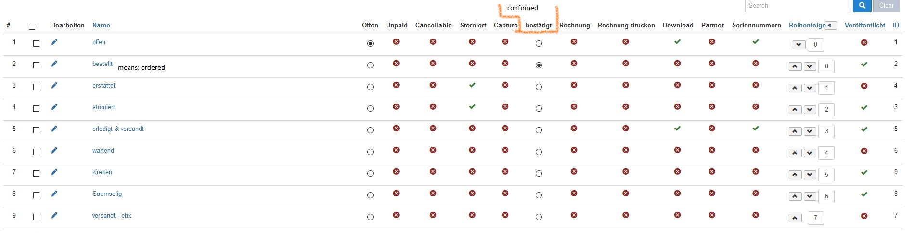
Task: Click the pencil edit icon for offen
Action: [x=54, y=42]
